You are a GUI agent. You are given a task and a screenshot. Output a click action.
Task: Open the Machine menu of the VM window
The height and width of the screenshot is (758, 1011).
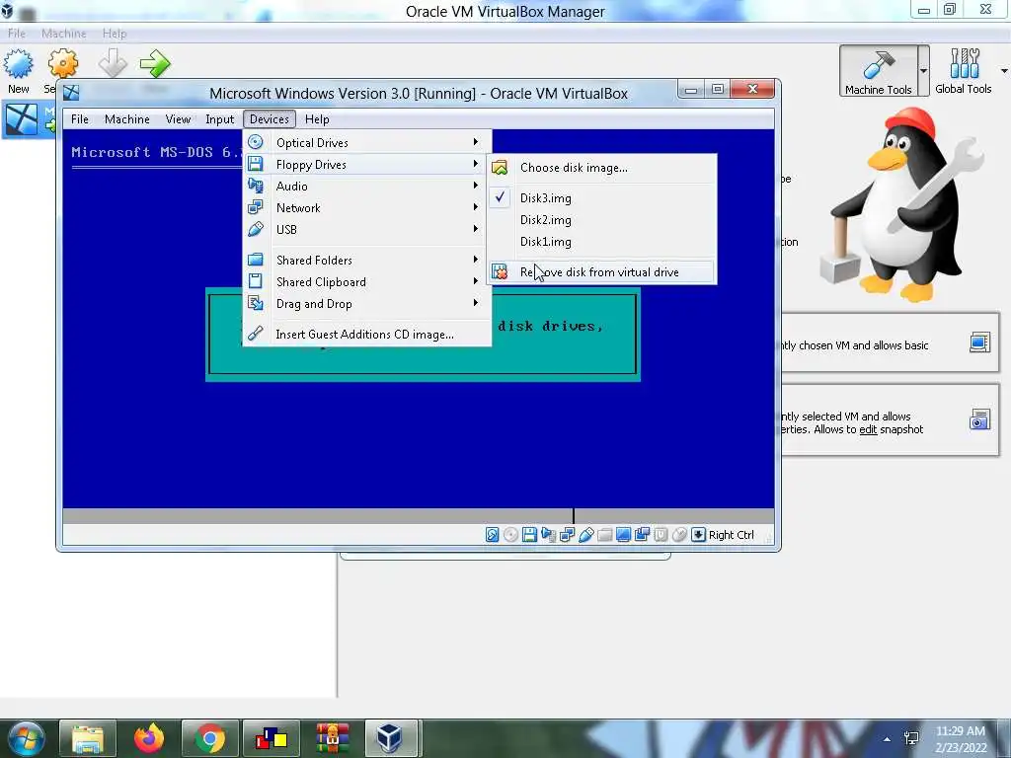coord(127,119)
